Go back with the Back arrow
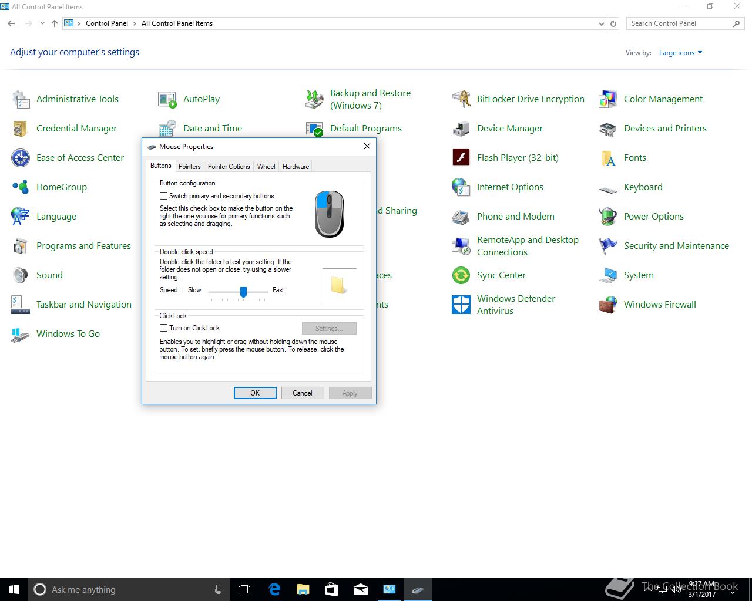This screenshot has width=752, height=601. point(11,23)
